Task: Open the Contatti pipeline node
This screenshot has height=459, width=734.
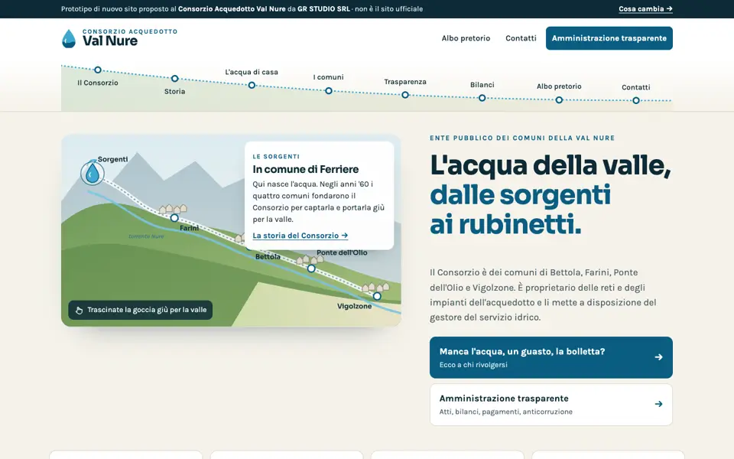Action: [x=635, y=100]
